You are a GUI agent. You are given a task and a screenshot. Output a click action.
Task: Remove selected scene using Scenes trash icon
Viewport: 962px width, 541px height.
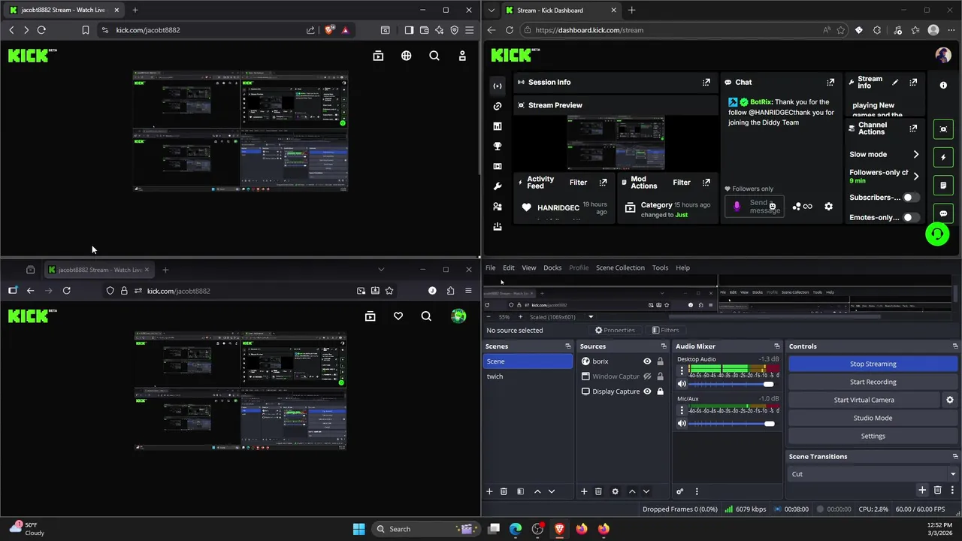point(504,491)
